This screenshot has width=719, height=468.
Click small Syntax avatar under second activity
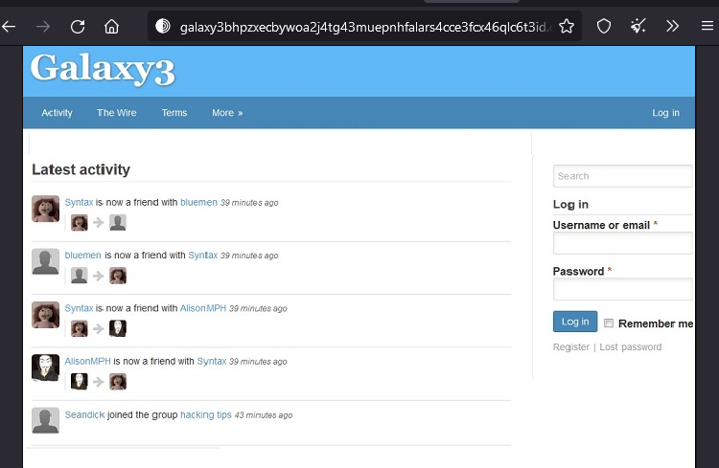tap(118, 276)
